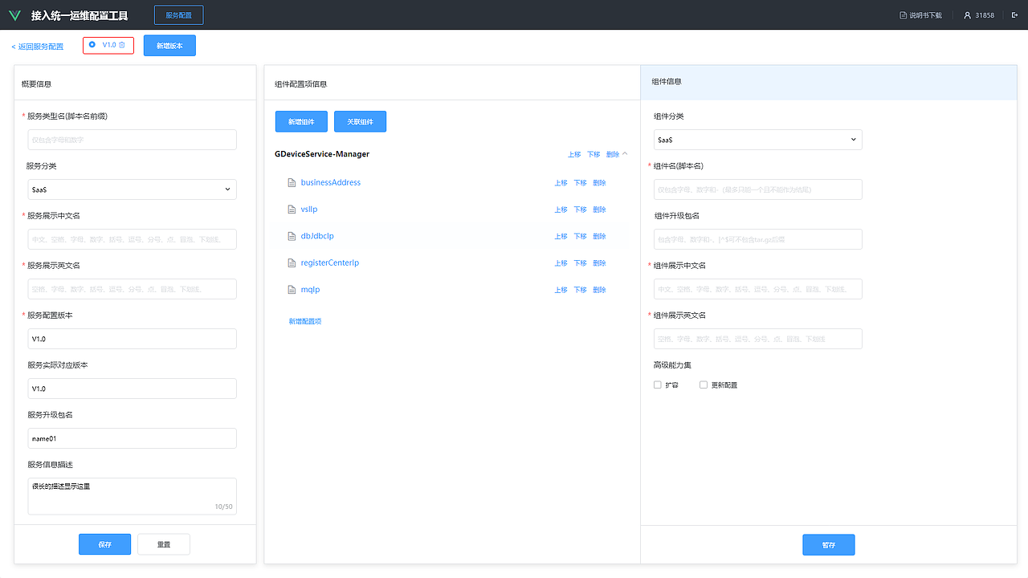Click the 服务展示中文名 input field
The width and height of the screenshot is (1028, 578).
133,239
